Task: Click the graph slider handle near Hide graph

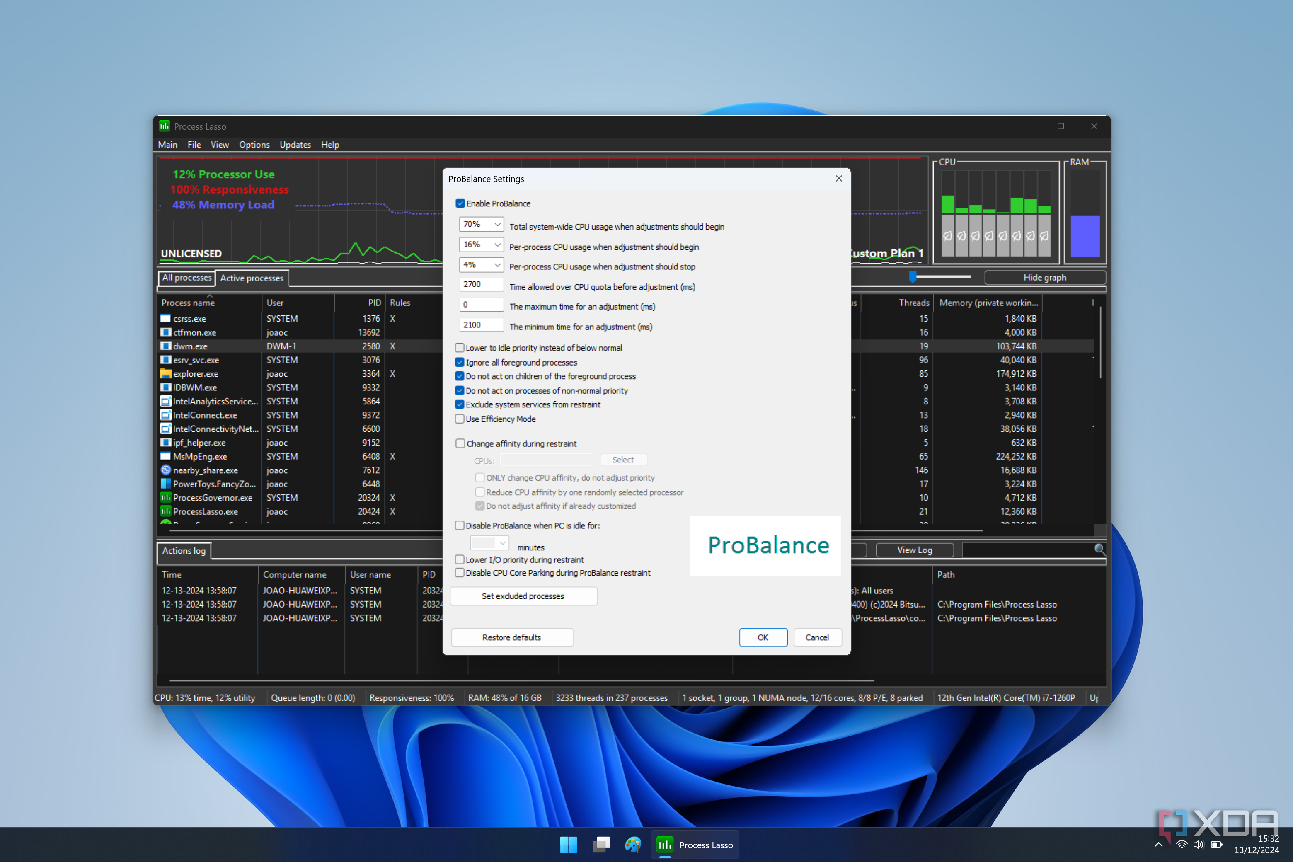Action: pos(913,276)
